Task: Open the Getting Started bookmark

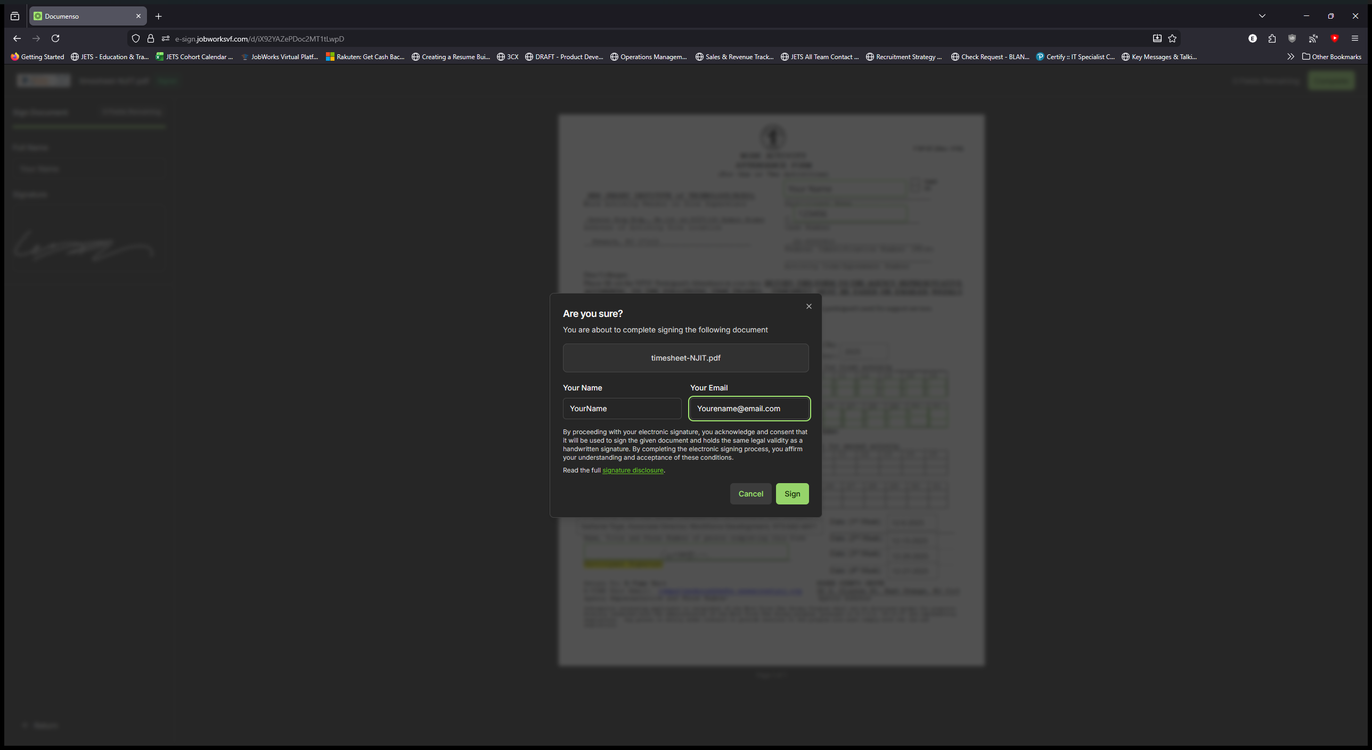Action: point(37,56)
